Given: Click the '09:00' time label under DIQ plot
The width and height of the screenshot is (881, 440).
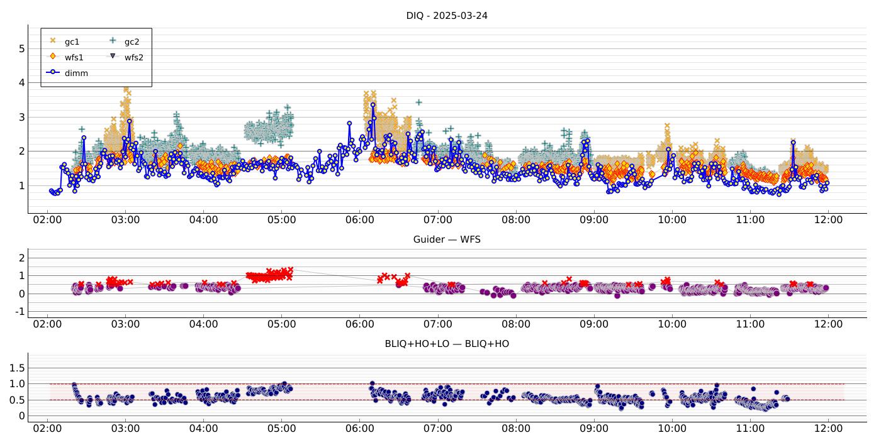Looking at the screenshot, I should point(594,220).
